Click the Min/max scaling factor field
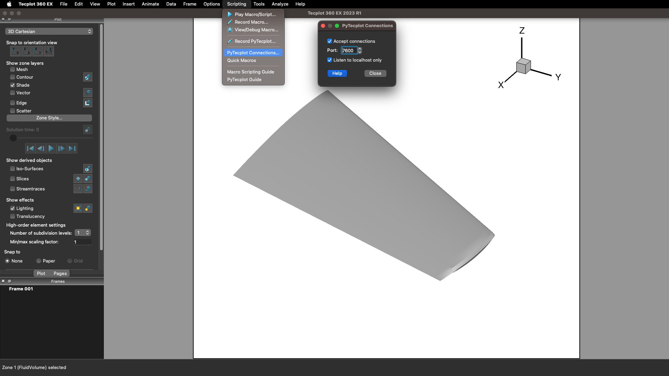Image resolution: width=669 pixels, height=376 pixels. click(x=83, y=242)
